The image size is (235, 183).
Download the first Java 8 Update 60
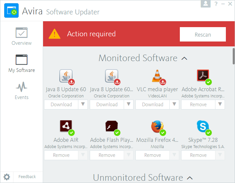(61, 105)
